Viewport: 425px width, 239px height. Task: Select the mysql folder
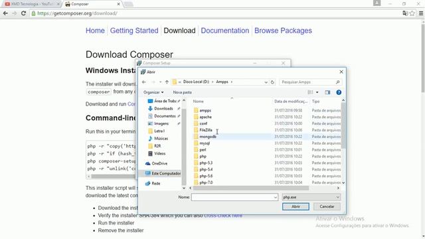tap(205, 143)
